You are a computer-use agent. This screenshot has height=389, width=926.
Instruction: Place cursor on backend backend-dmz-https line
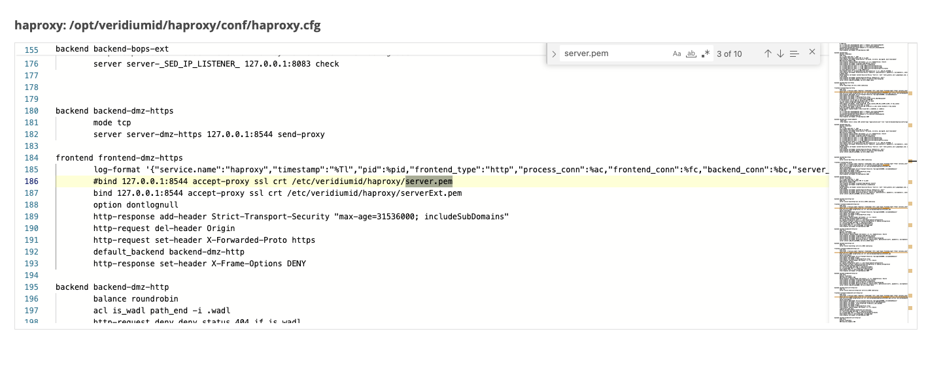[x=114, y=111]
